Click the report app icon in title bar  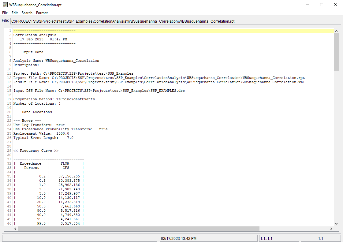click(5, 5)
